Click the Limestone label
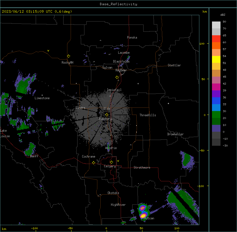 tap(42, 98)
